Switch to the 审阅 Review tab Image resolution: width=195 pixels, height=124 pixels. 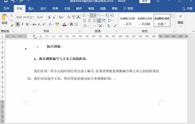(91, 8)
